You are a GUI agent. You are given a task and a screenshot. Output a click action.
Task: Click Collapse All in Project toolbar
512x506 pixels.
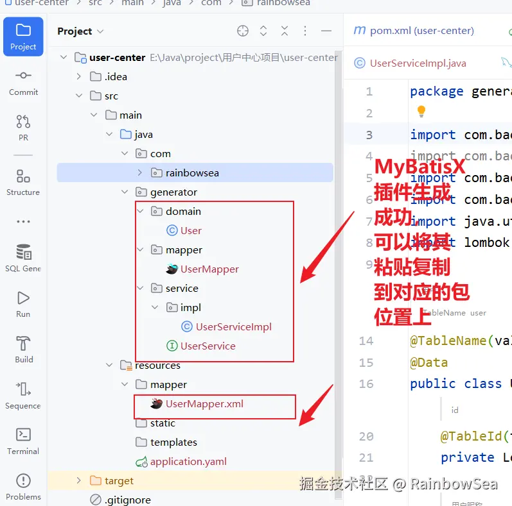[x=285, y=31]
